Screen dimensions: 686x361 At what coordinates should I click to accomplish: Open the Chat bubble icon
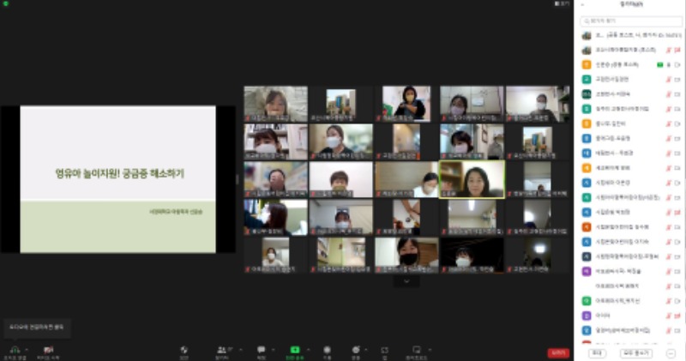pyautogui.click(x=261, y=349)
